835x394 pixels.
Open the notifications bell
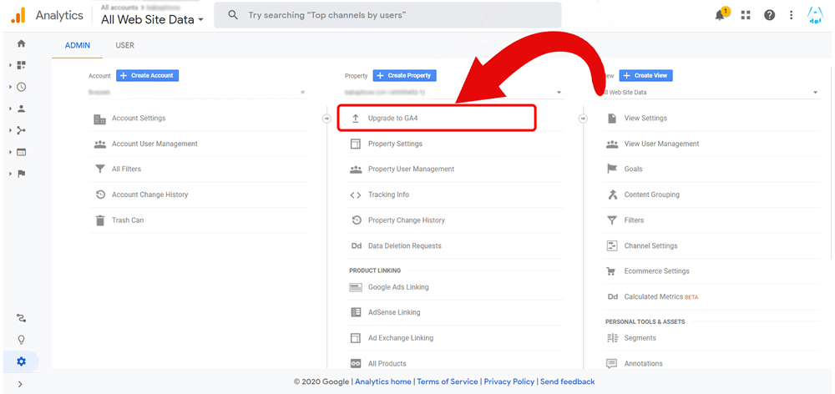pyautogui.click(x=721, y=14)
